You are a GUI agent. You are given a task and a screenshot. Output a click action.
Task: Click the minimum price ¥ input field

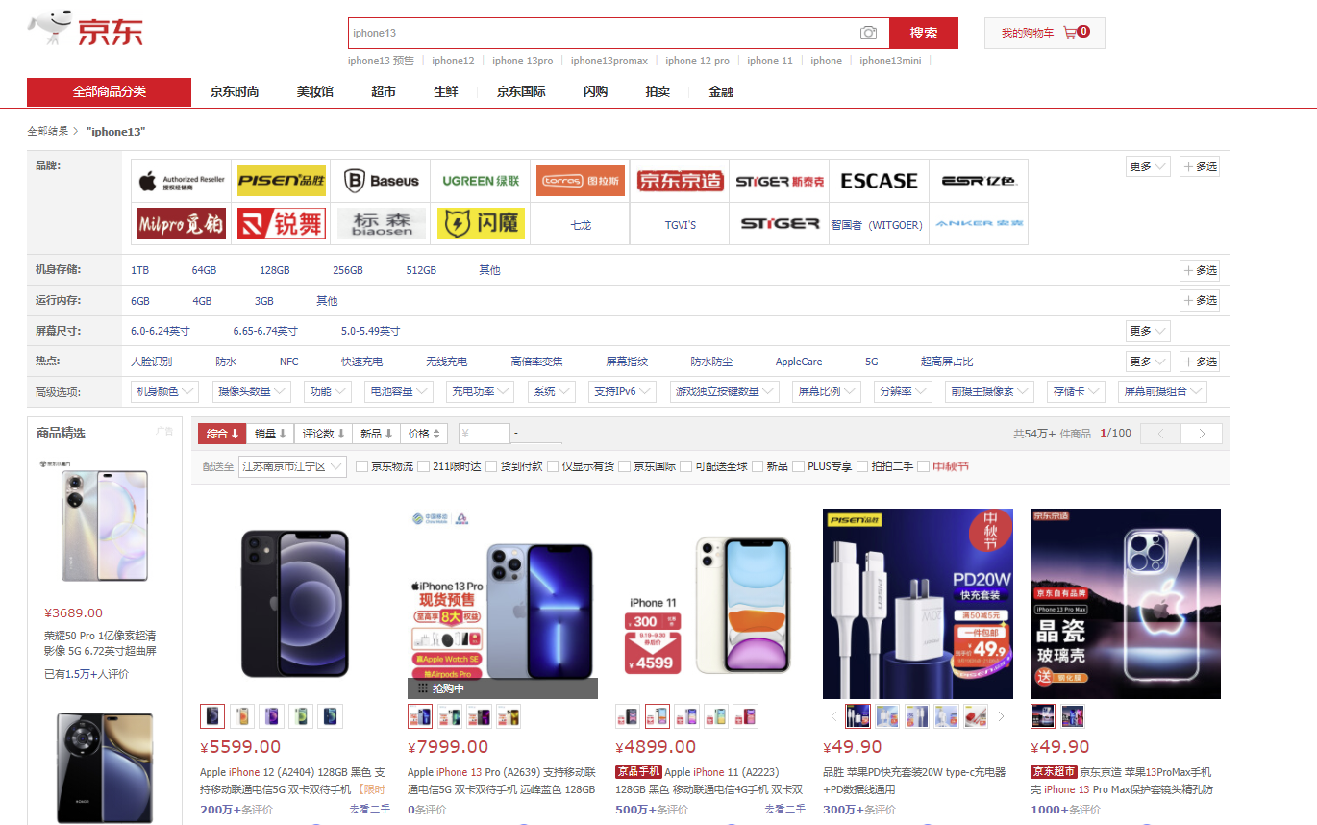pyautogui.click(x=485, y=434)
